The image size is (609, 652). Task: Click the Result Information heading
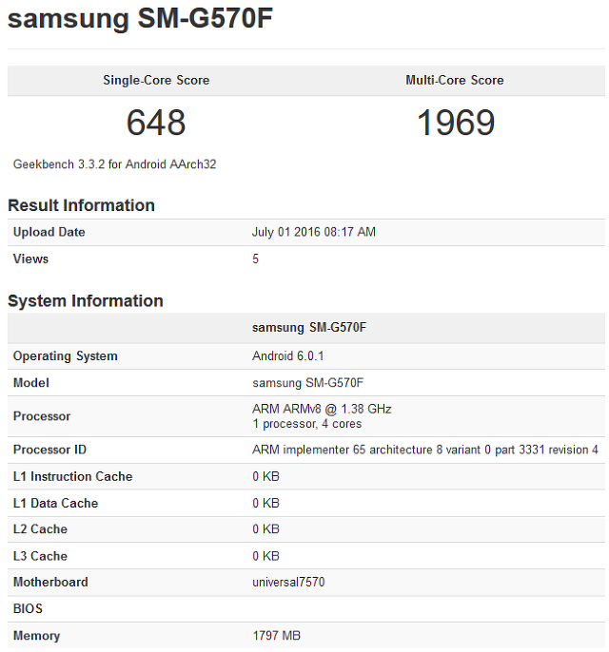81,205
